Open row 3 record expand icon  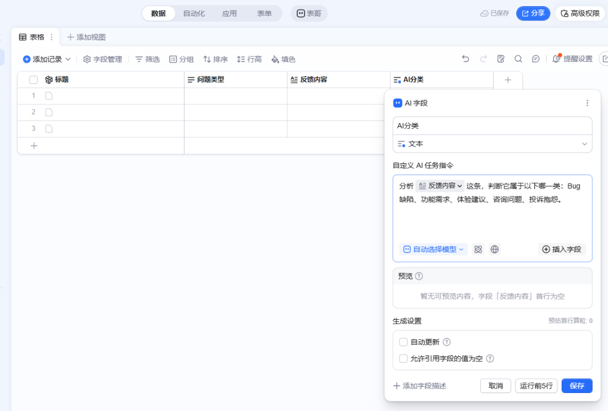(49, 129)
